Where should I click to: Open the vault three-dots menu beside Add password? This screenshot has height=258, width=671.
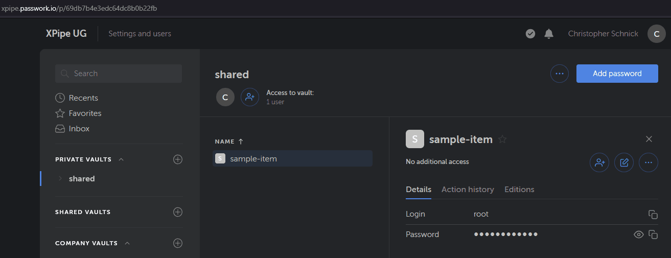560,74
